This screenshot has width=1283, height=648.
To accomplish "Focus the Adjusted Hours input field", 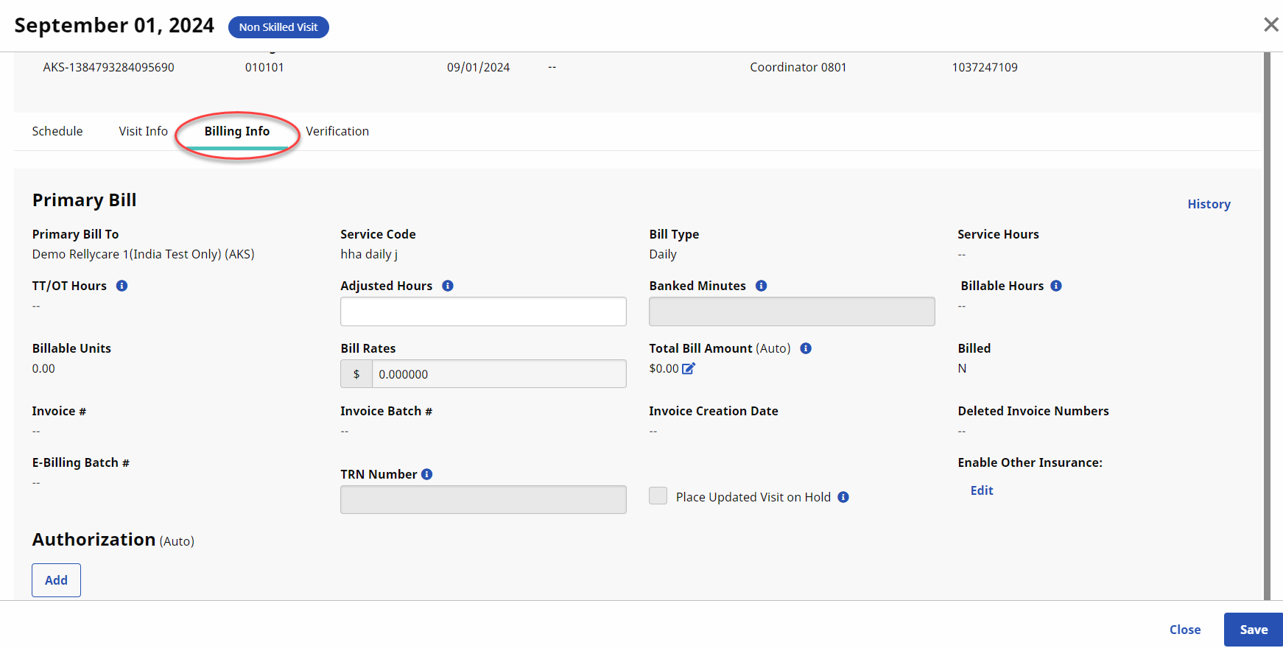I will [x=483, y=311].
